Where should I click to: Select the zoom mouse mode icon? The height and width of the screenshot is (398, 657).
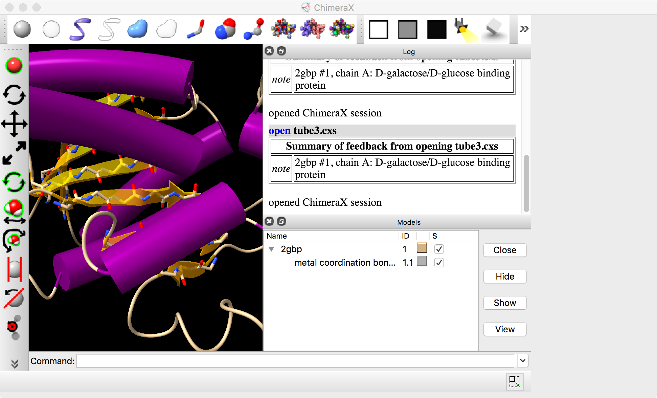tap(14, 153)
